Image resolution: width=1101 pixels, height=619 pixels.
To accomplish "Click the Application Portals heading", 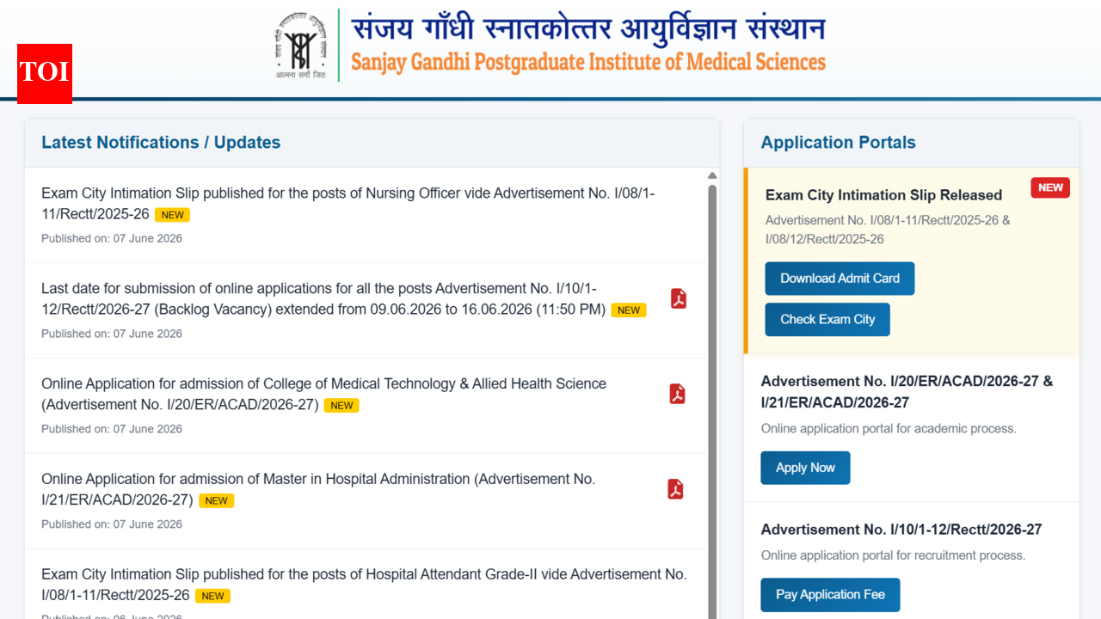I will [x=839, y=143].
